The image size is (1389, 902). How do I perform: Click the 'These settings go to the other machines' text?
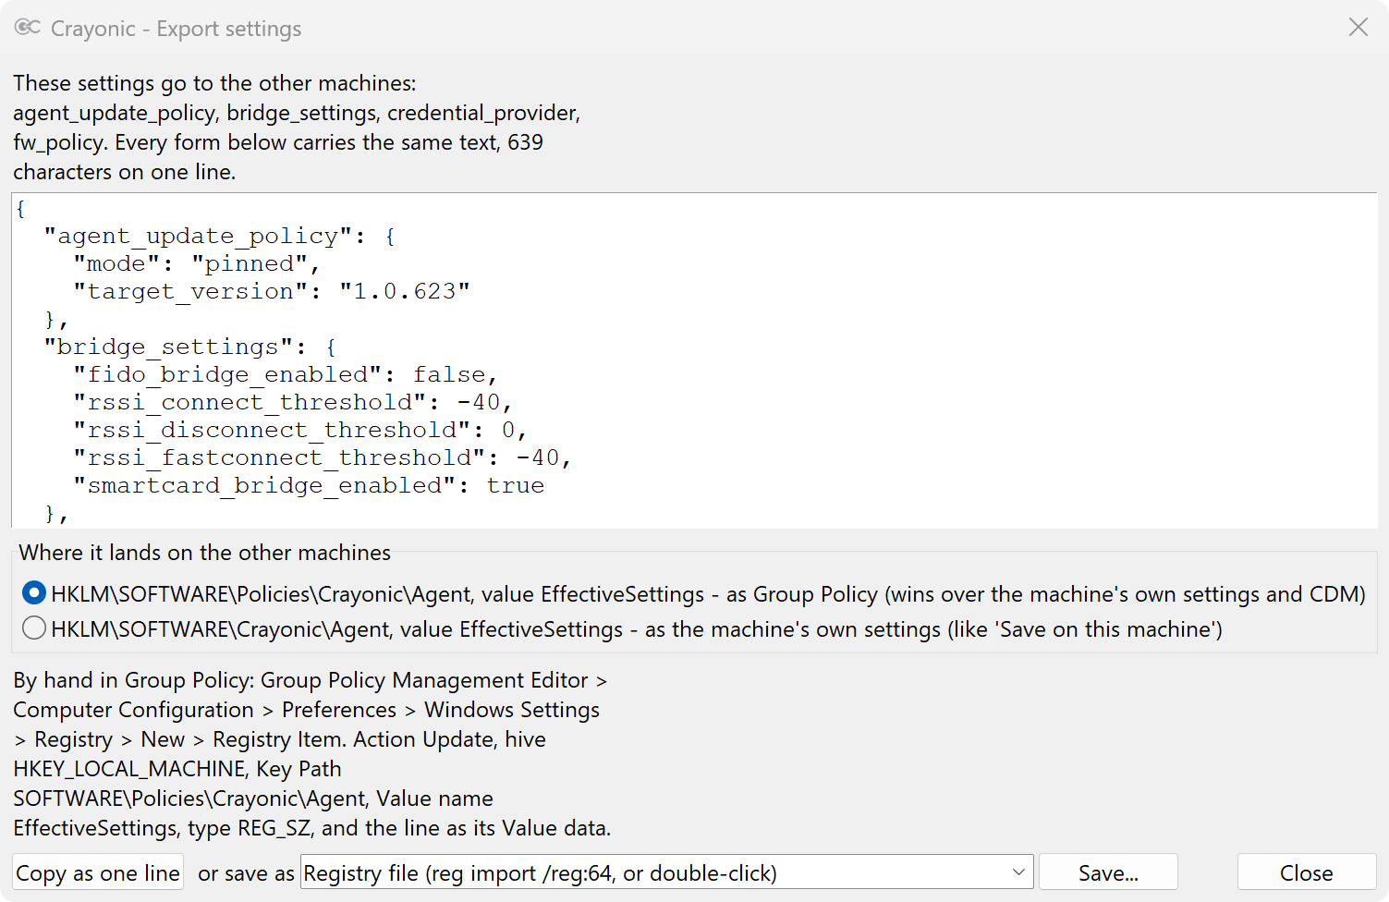click(297, 128)
